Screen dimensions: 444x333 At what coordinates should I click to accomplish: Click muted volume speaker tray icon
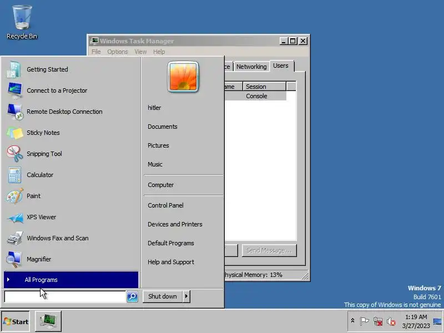[391, 321]
